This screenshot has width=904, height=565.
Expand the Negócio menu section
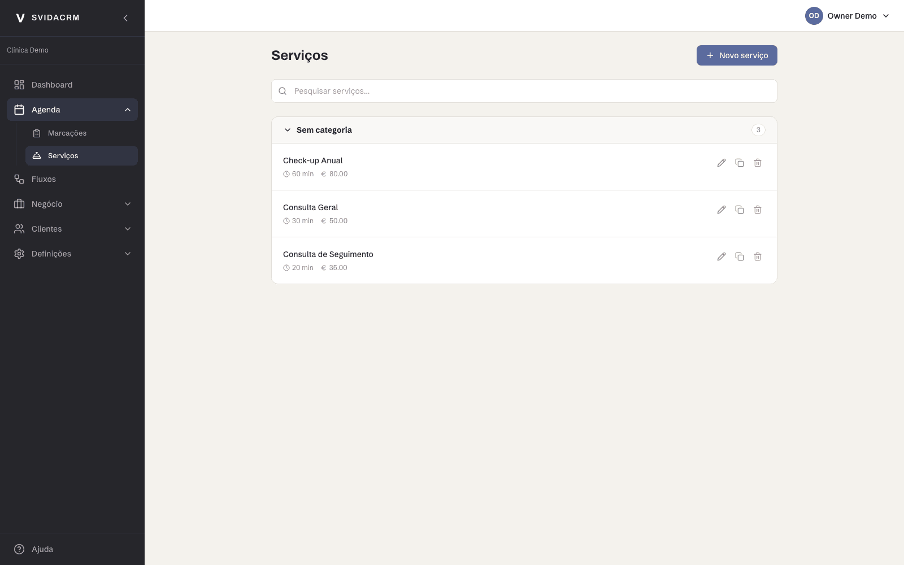[x=72, y=204]
